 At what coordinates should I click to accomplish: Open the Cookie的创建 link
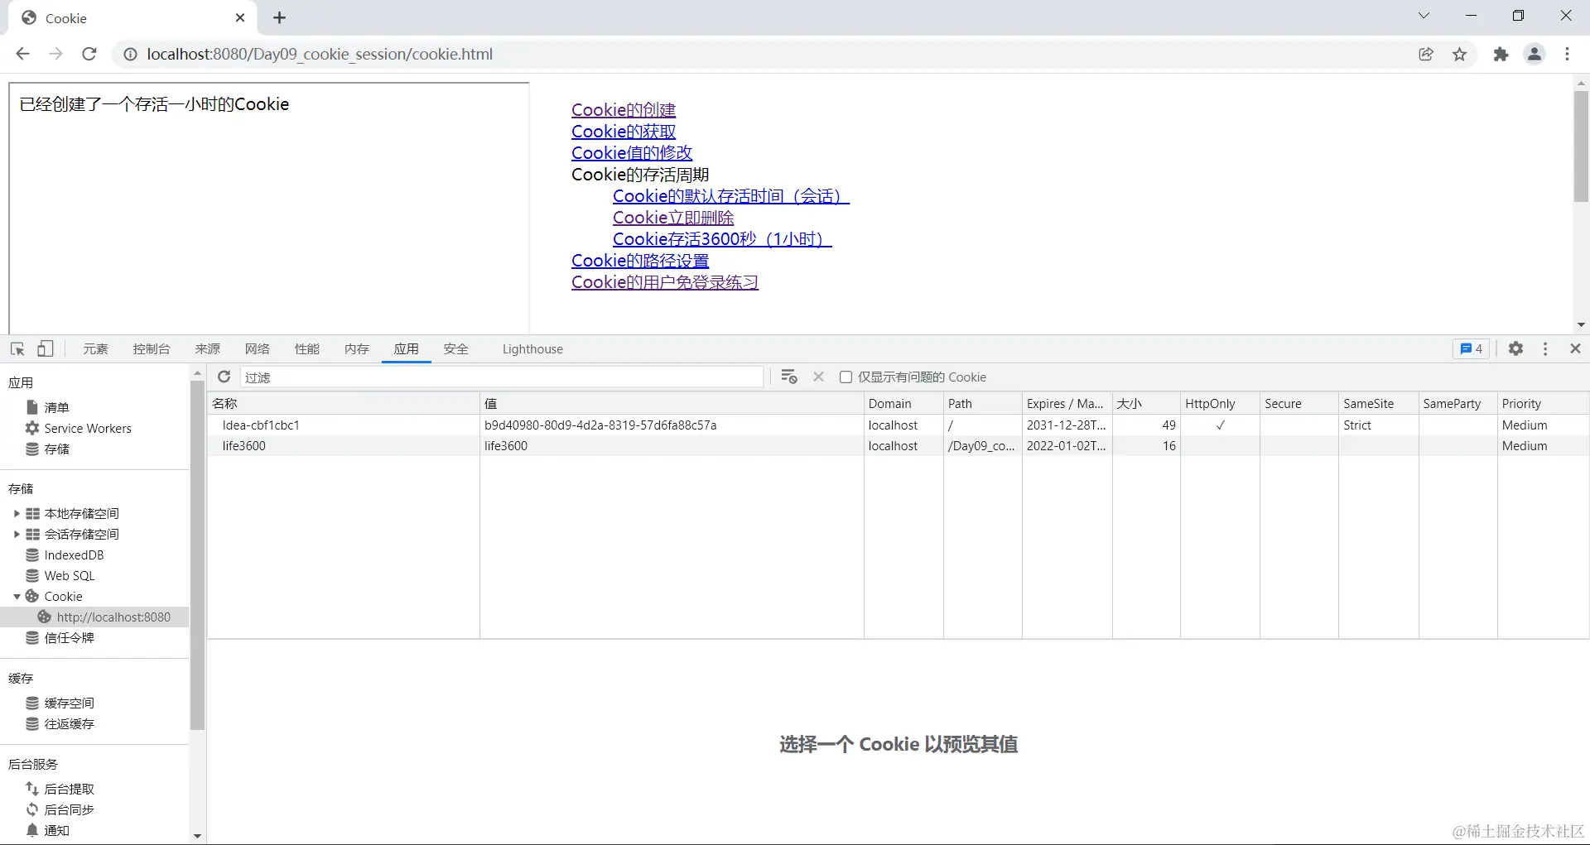(x=624, y=110)
